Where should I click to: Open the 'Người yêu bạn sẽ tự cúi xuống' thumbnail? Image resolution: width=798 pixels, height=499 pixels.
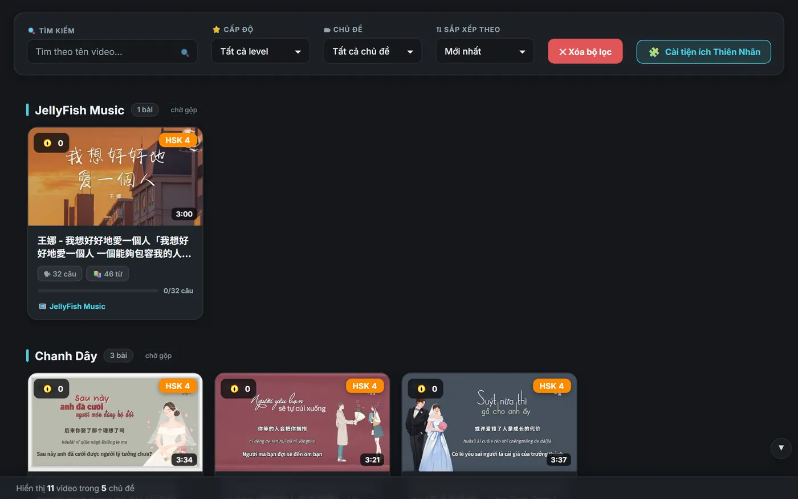(302, 423)
